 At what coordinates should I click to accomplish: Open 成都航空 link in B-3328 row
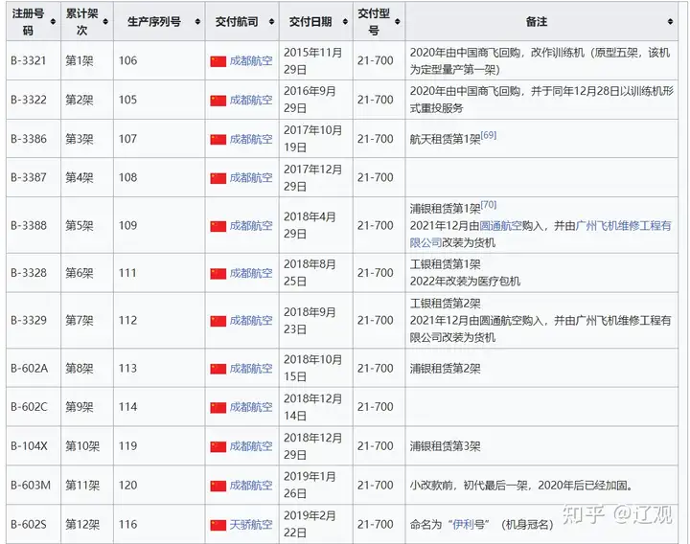tap(251, 273)
